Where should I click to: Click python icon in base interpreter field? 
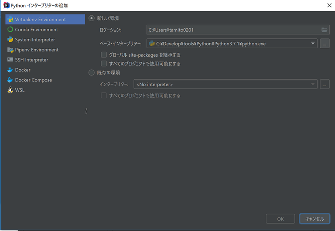(x=152, y=44)
